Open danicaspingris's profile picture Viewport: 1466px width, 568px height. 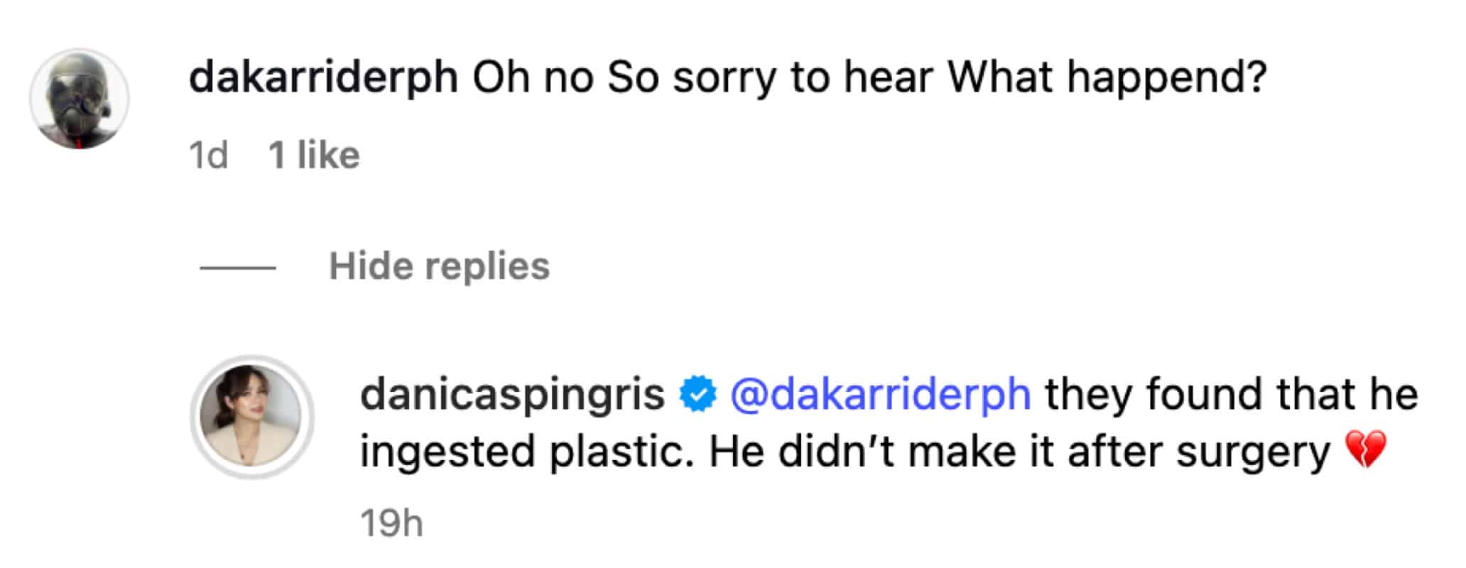point(251,416)
